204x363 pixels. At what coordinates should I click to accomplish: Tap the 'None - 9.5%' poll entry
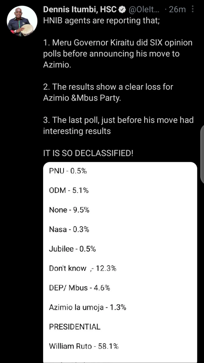coord(69,210)
